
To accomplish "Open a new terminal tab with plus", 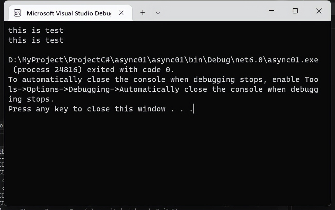I will 143,13.
